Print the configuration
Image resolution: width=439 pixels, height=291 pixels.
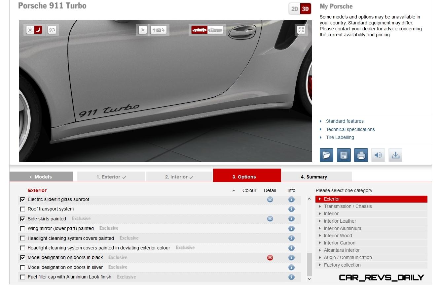click(361, 155)
